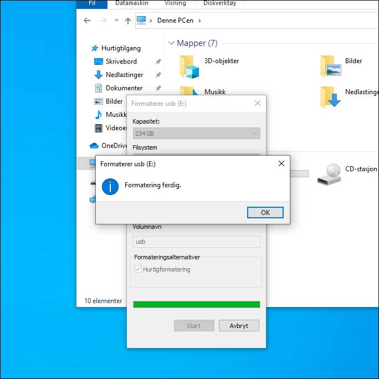The image size is (379, 379).
Task: Click the Volumnavn text field
Action: 196,242
